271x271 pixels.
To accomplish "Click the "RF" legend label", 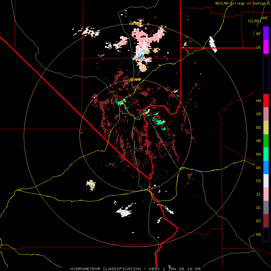I will point(259,34).
